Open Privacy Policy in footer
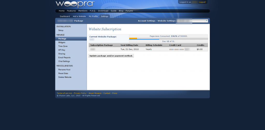 point(80,93)
